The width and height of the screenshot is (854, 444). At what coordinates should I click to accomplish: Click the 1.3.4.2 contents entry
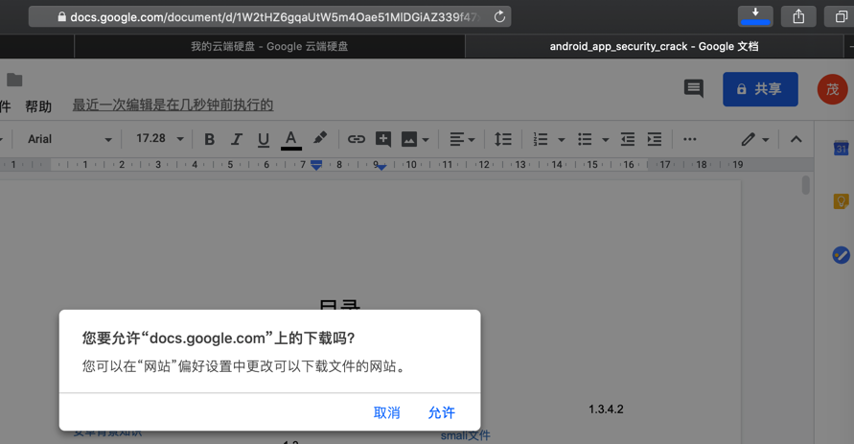tap(606, 409)
